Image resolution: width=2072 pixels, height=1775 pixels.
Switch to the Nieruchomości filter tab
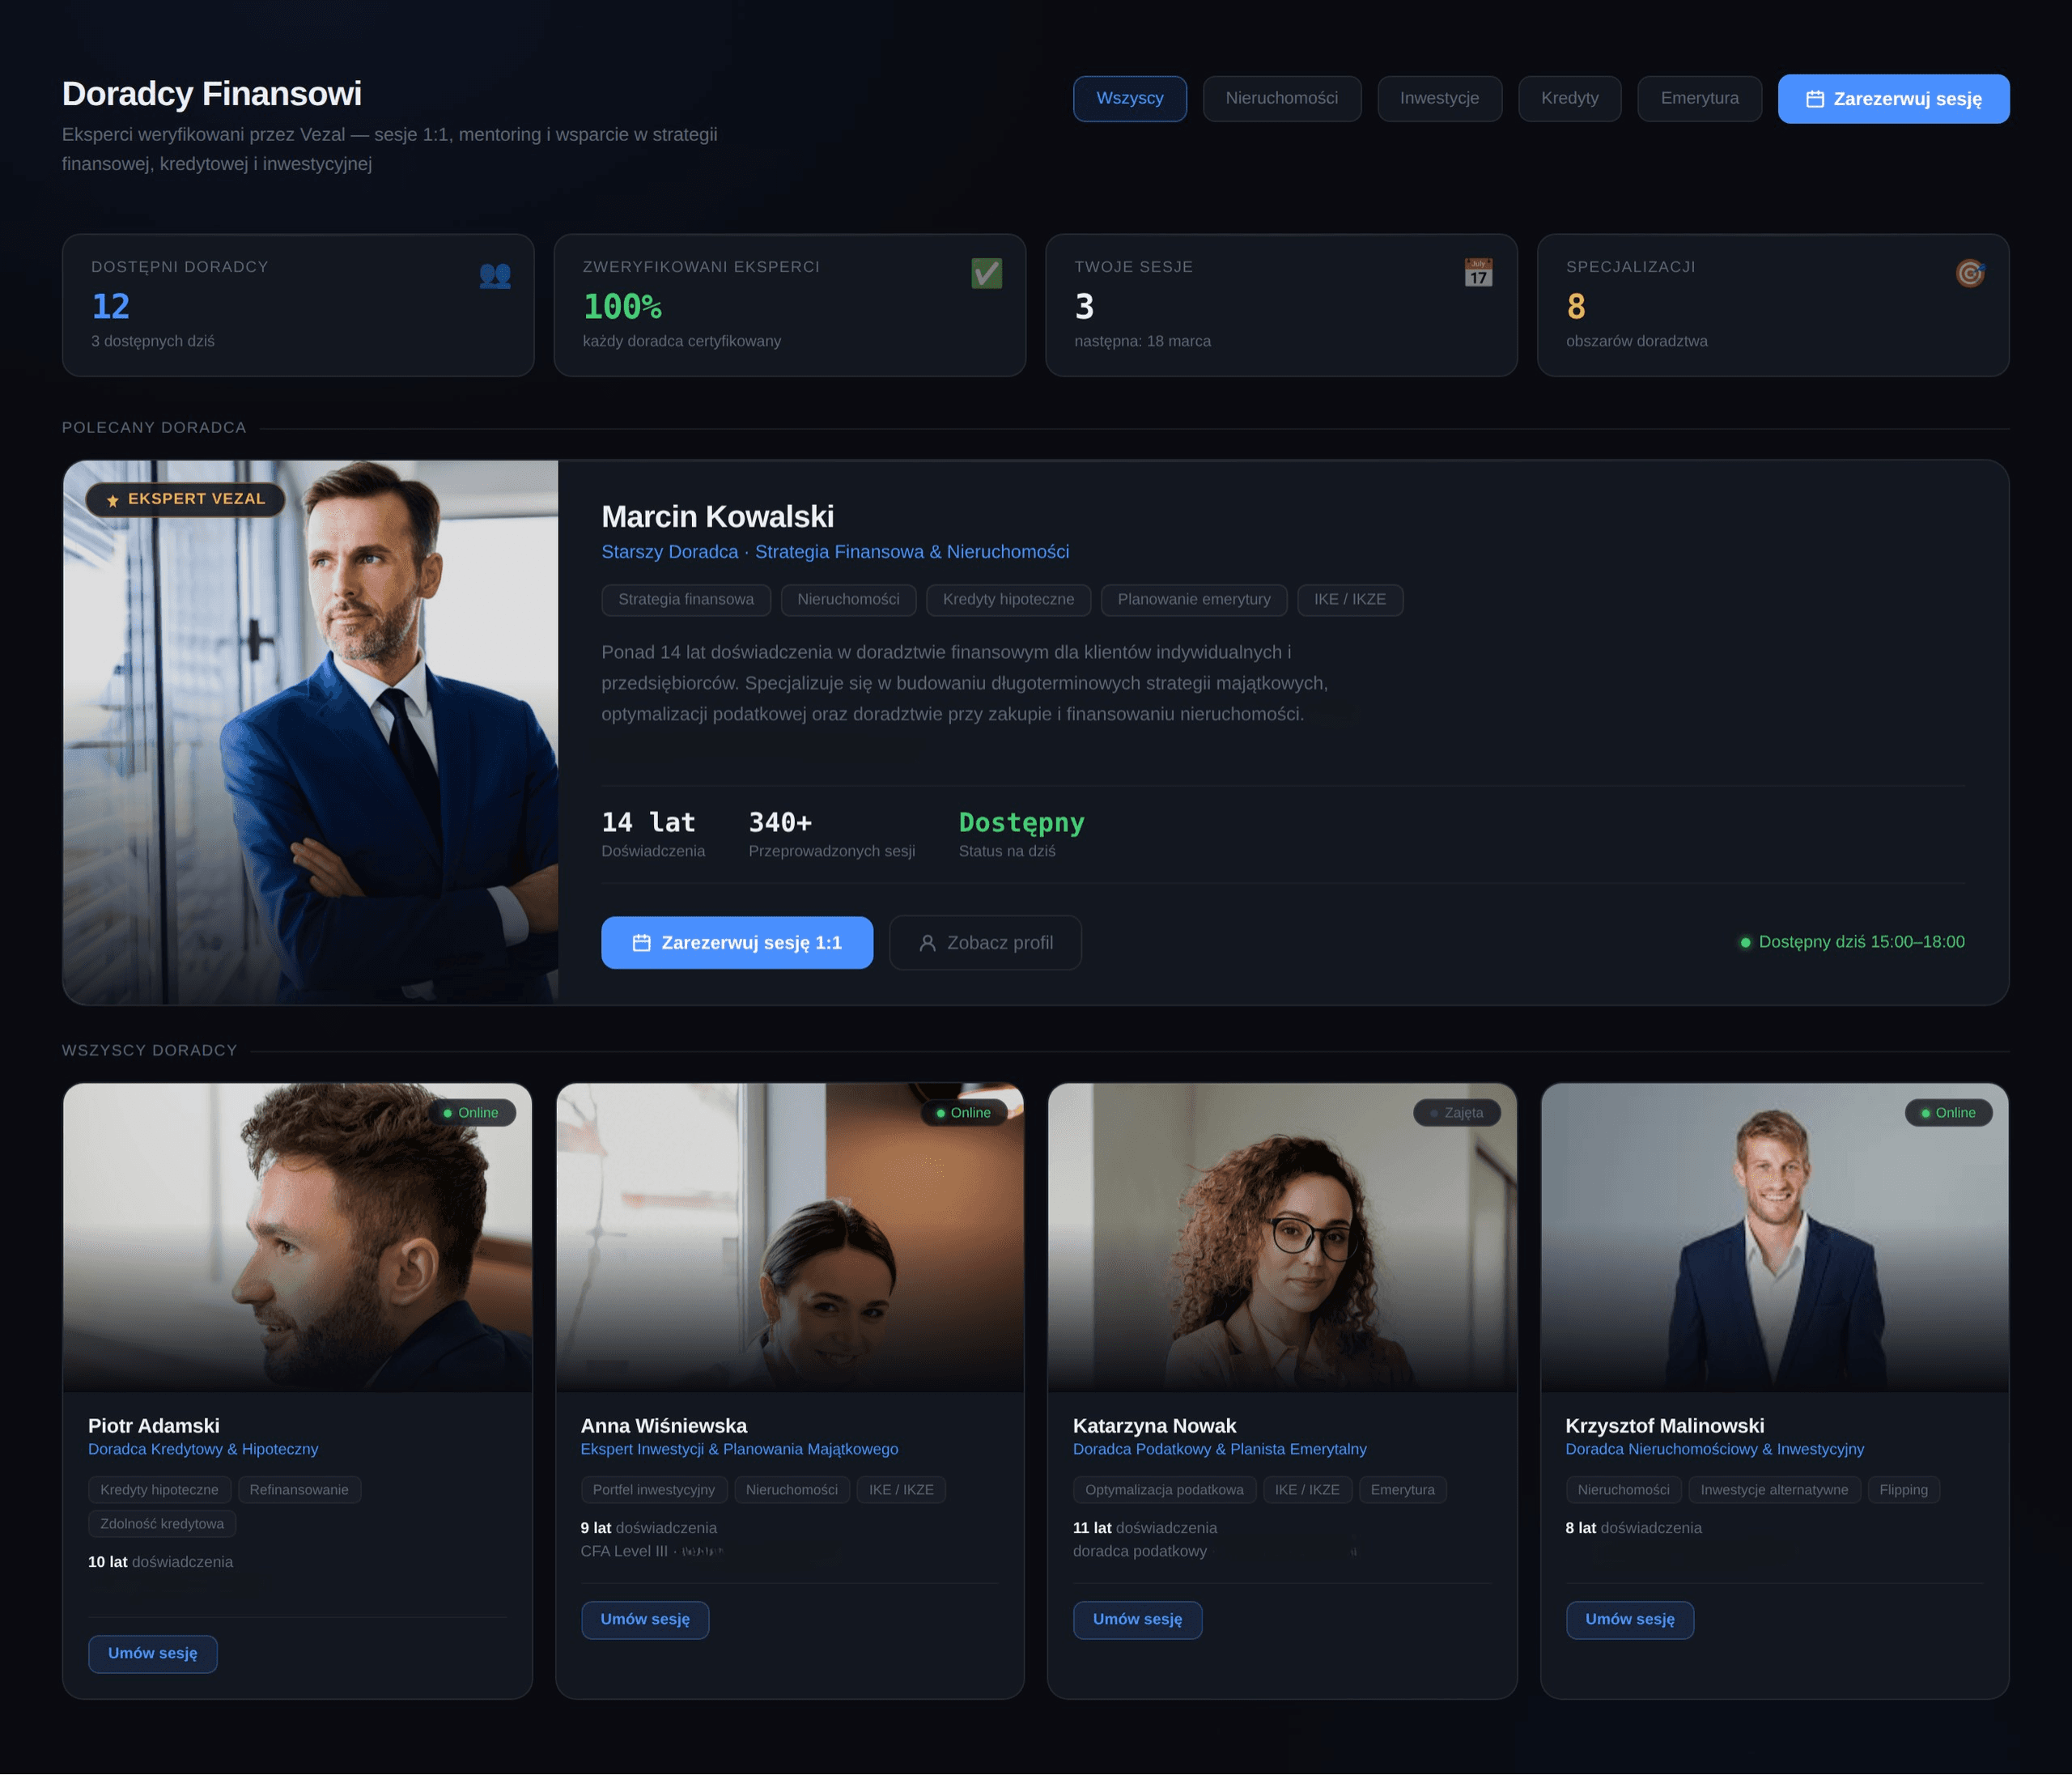pos(1281,98)
